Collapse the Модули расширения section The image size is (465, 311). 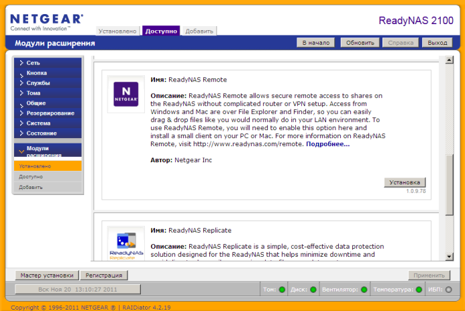48,150
